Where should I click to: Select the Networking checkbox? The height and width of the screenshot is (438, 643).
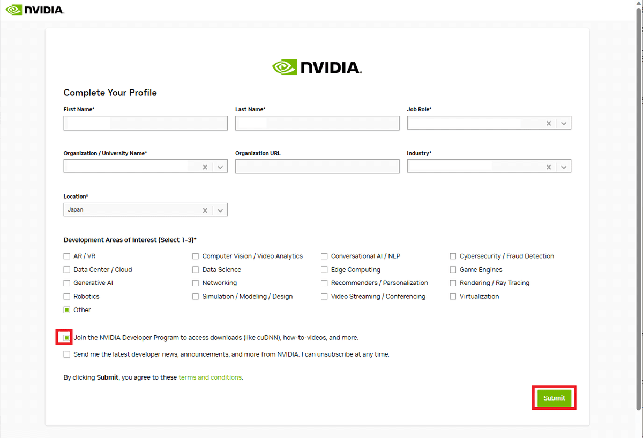pos(196,283)
